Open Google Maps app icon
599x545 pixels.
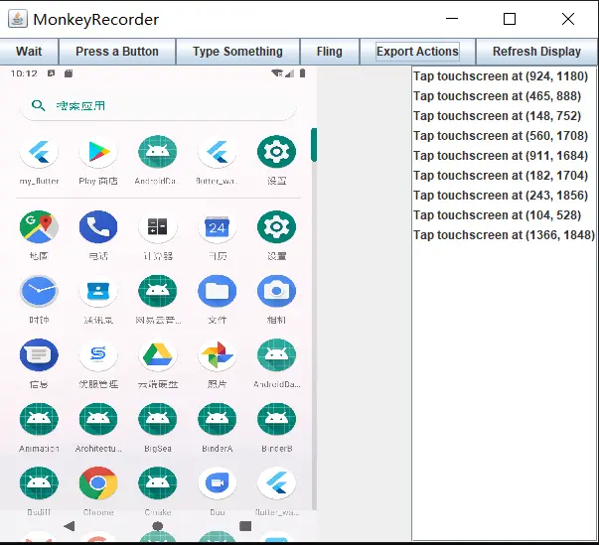39,226
